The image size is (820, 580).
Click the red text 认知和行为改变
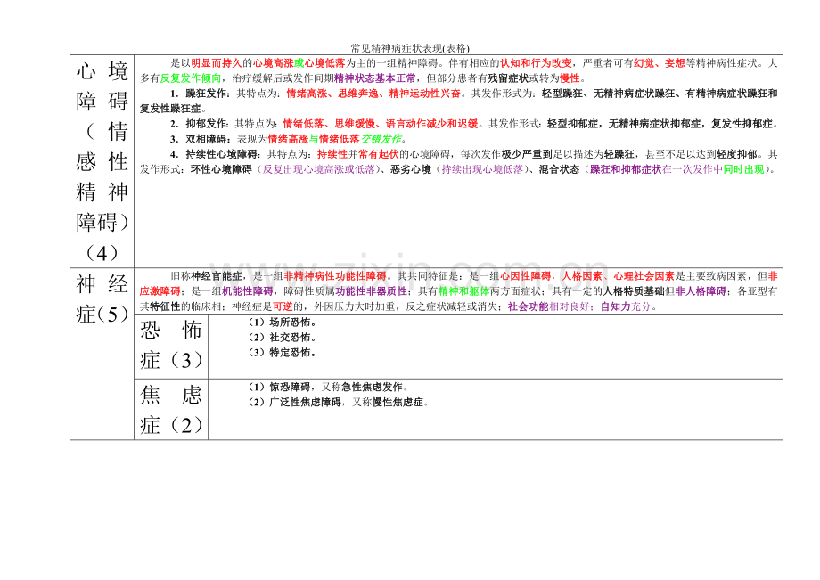point(536,63)
